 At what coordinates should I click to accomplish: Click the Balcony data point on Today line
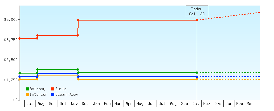197,73
